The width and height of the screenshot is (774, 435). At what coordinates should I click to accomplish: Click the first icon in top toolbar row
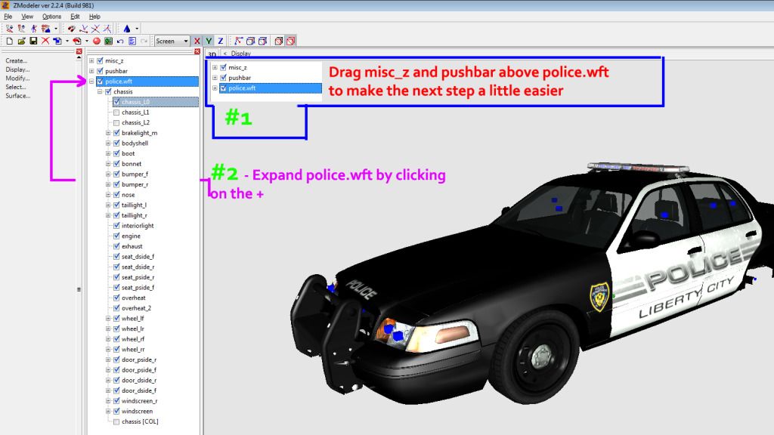pos(9,29)
